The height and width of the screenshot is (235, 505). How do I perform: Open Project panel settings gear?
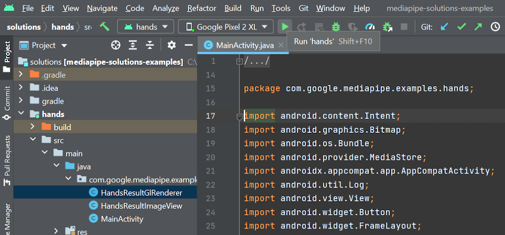point(171,45)
